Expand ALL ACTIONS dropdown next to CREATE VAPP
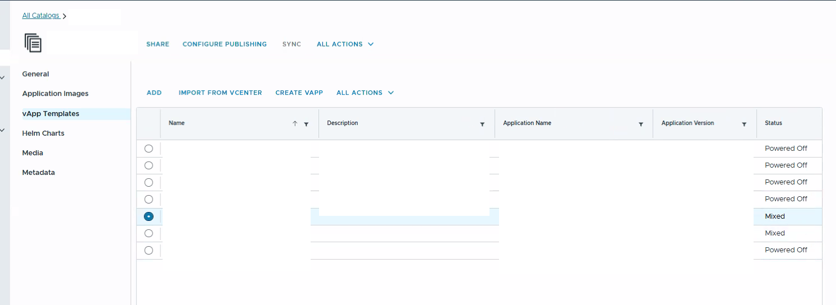This screenshot has width=836, height=305. pyautogui.click(x=365, y=93)
